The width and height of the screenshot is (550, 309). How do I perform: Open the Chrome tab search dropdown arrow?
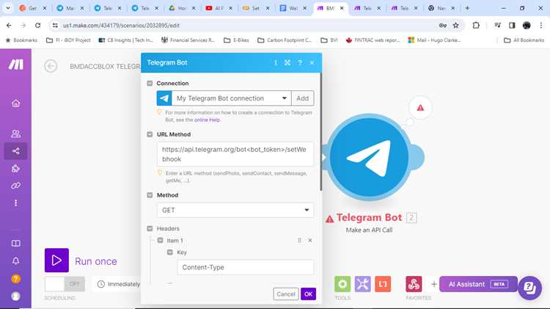(8, 8)
